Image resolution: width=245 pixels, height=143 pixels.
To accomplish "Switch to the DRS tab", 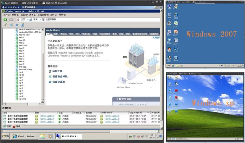I will coord(77,34).
